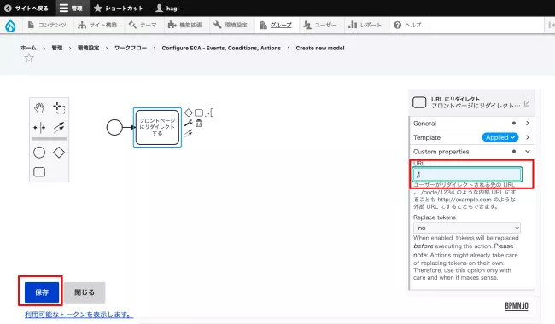Delete the task using trash icon

coord(199,123)
